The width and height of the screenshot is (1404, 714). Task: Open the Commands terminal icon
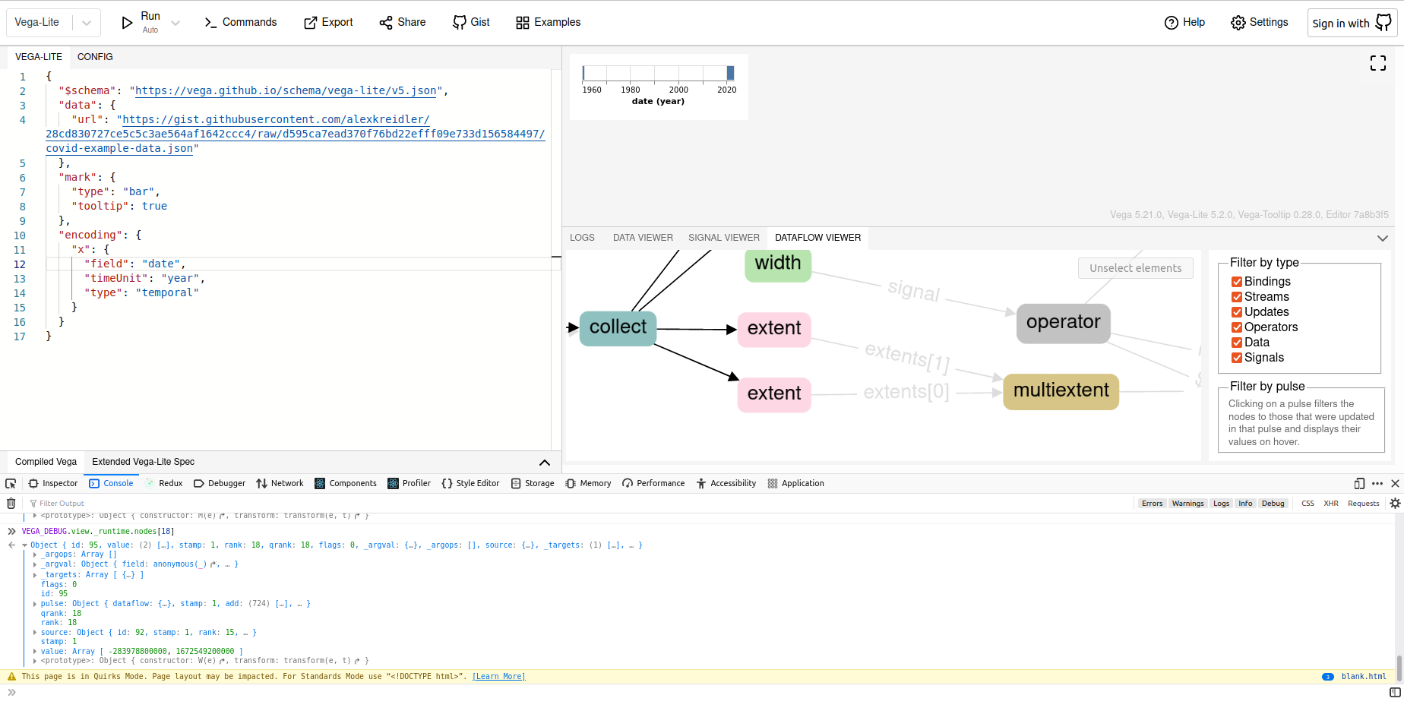pyautogui.click(x=210, y=23)
